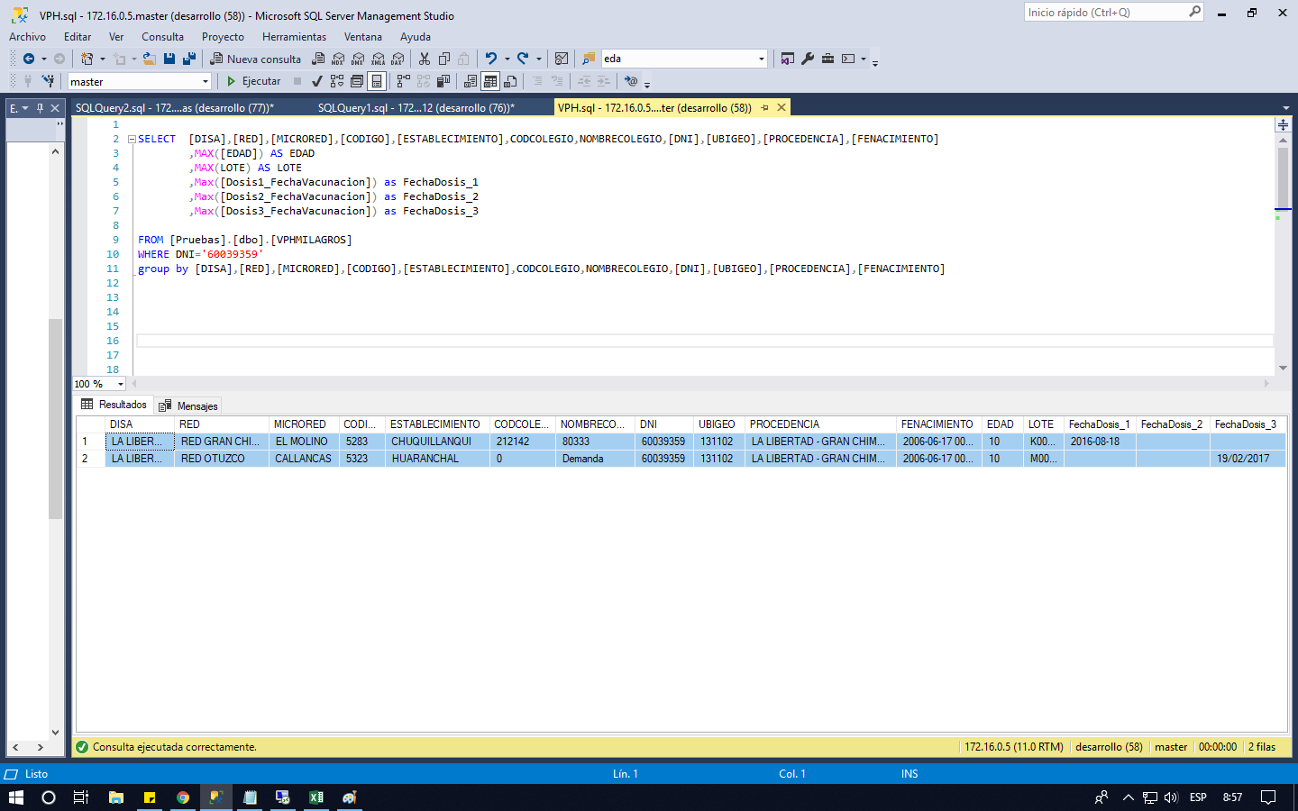1298x811 pixels.
Task: Click the Open File folder icon
Action: pos(150,59)
